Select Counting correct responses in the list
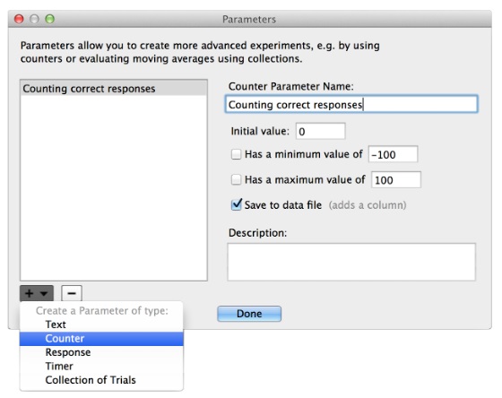 (114, 89)
